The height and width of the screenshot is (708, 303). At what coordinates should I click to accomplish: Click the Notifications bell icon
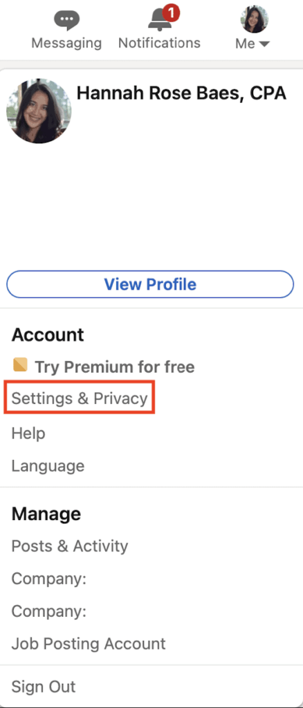160,20
